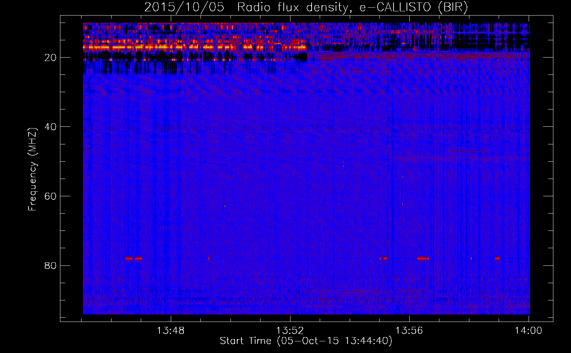571x353 pixels.
Task: Click the 80 MHz frequency tick label
Action: 50,265
